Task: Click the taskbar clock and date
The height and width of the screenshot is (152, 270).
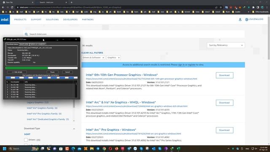Action: click(264, 149)
